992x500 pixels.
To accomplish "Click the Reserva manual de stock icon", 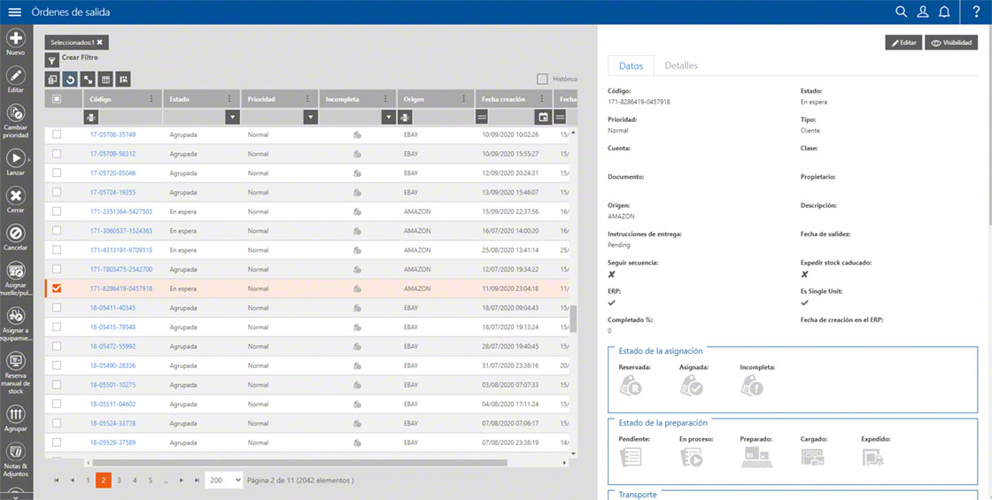I will [15, 361].
